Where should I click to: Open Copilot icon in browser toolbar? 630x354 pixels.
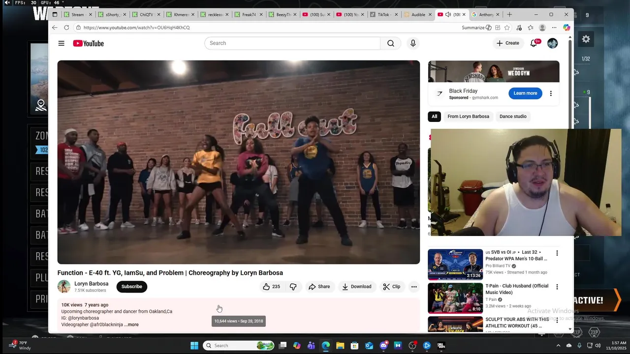pos(567,28)
